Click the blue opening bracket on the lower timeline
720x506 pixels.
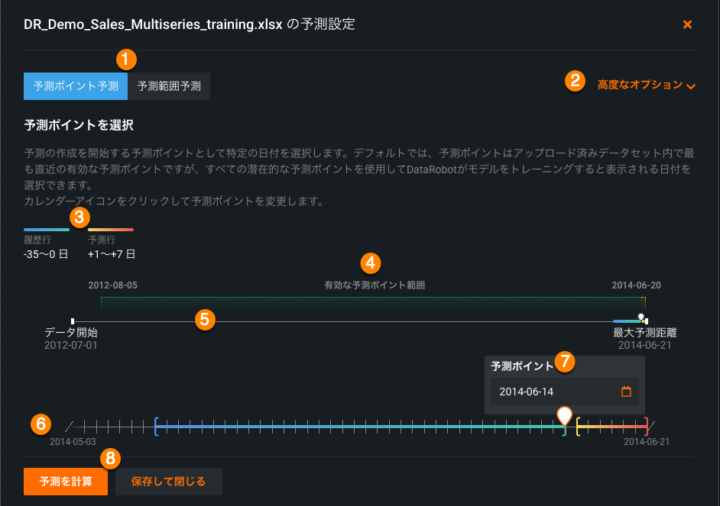pyautogui.click(x=156, y=427)
